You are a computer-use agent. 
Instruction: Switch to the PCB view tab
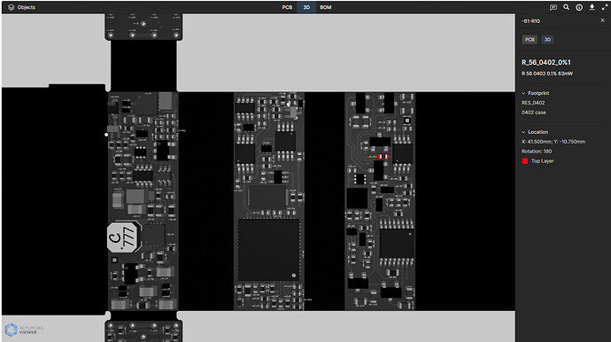tap(287, 7)
